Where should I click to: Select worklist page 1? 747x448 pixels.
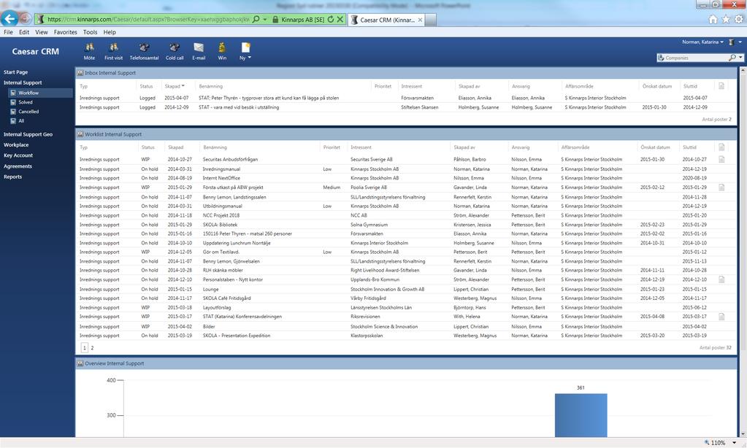point(84,348)
